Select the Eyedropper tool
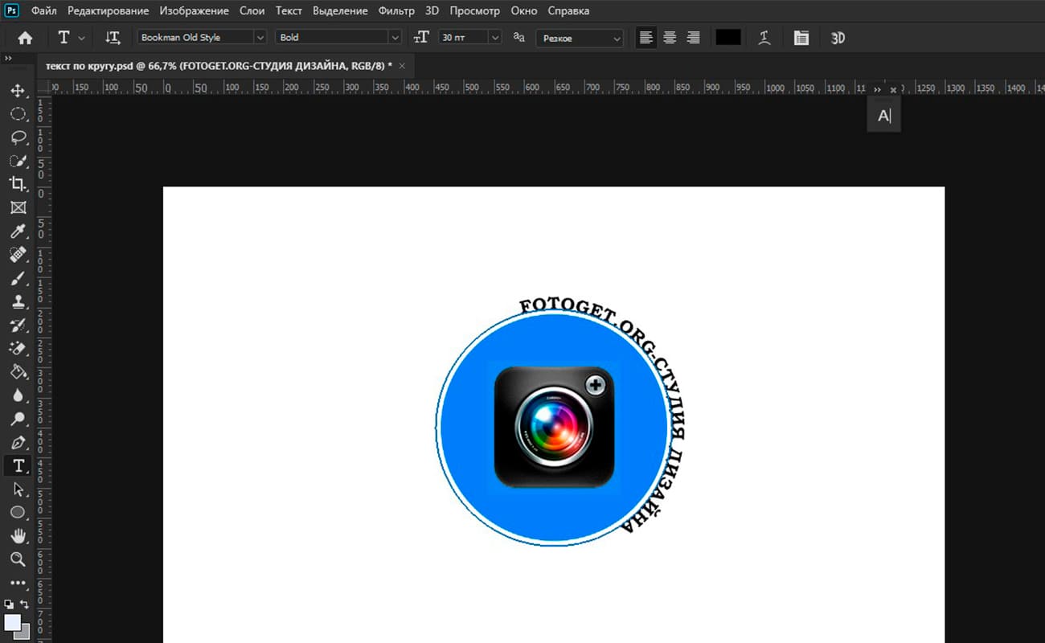The height and width of the screenshot is (643, 1045). [18, 231]
